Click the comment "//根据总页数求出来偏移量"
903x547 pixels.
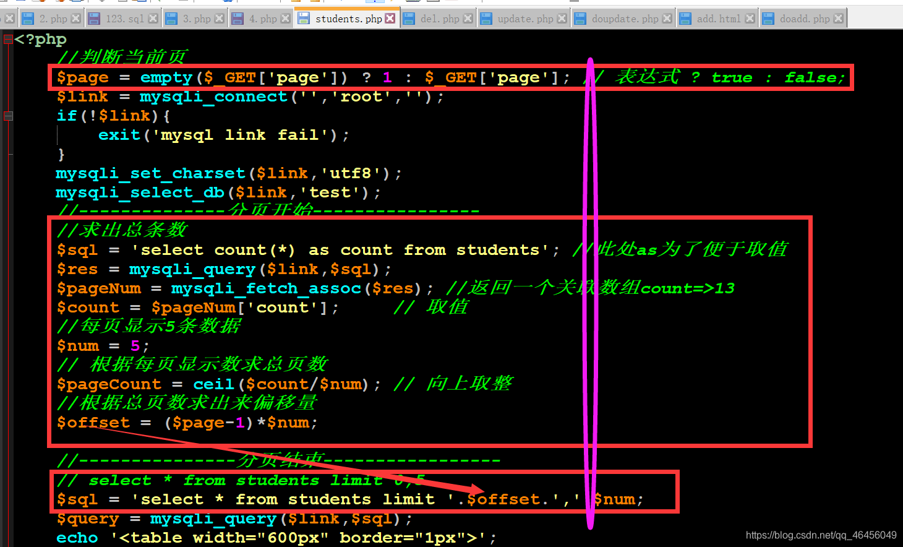coord(187,403)
